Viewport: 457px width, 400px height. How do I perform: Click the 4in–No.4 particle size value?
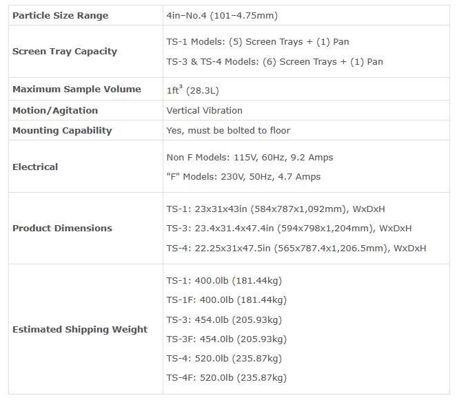click(x=222, y=15)
